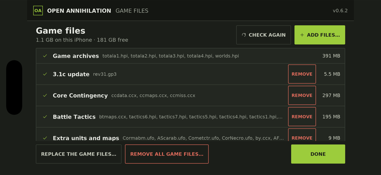Screen dimensions: 381x175
Task: Select Extra units and maps title
Action: [86, 138]
